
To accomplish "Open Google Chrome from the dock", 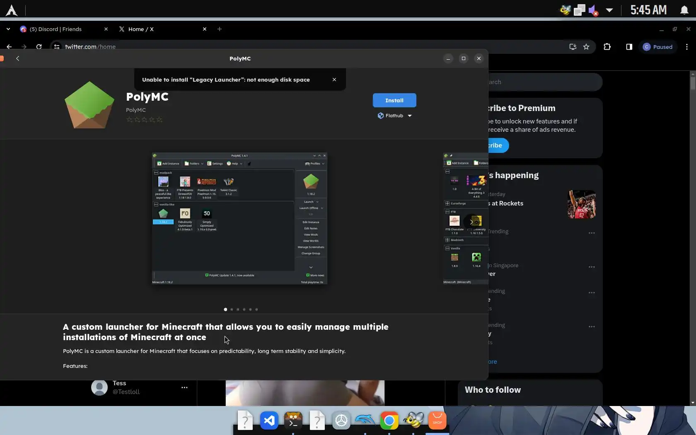I will point(389,421).
